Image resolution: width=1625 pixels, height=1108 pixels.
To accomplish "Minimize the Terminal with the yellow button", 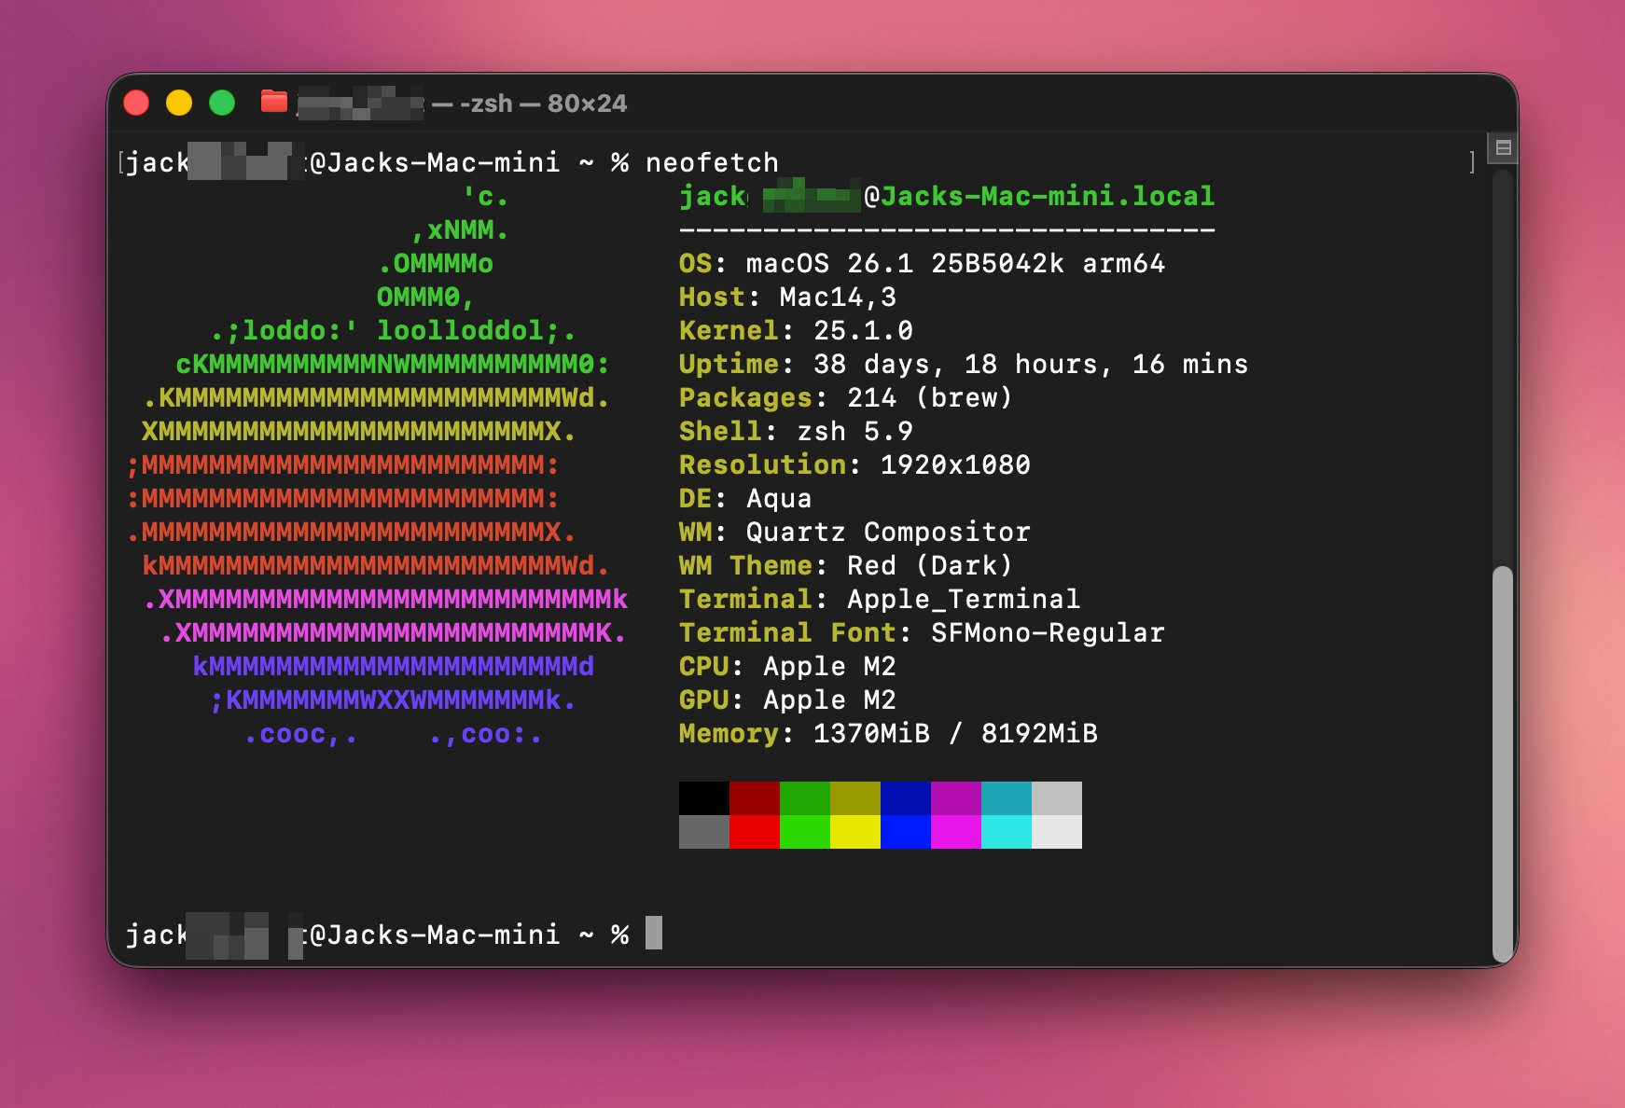I will [179, 103].
